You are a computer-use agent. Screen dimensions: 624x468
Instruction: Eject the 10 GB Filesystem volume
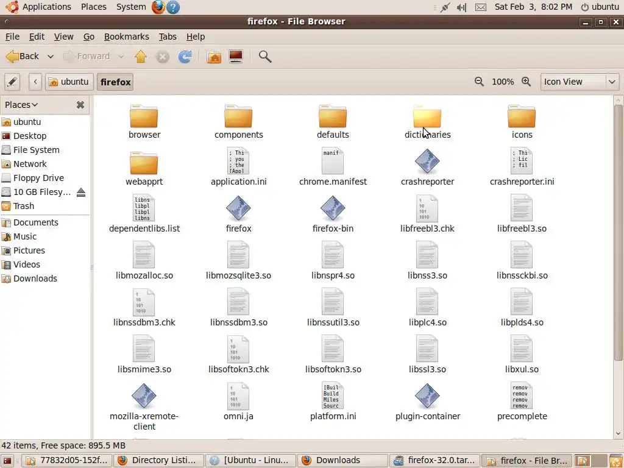[81, 192]
